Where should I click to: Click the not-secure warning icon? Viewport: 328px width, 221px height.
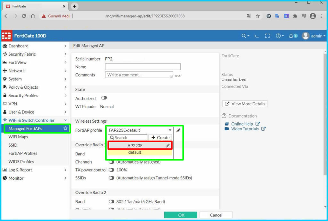click(x=44, y=16)
